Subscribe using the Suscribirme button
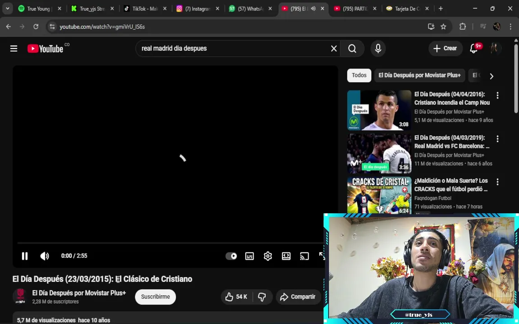The width and height of the screenshot is (519, 324). coord(155,297)
